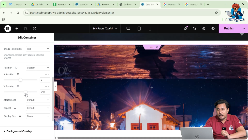Screen dimensions: 248x140
Task: Expand the Background Overlay section
Action: (x=27, y=131)
